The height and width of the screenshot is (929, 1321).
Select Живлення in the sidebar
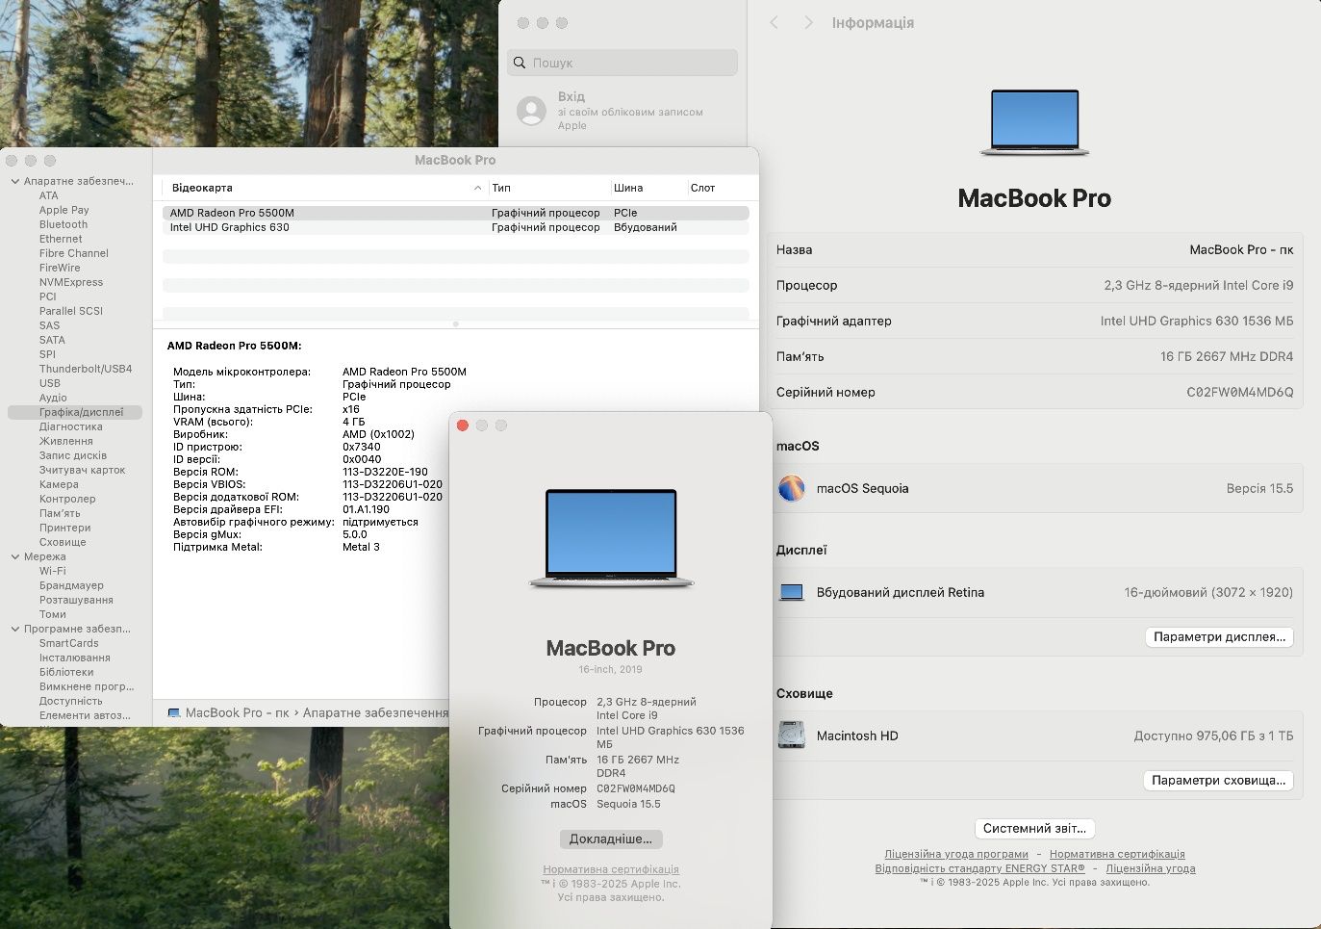66,441
